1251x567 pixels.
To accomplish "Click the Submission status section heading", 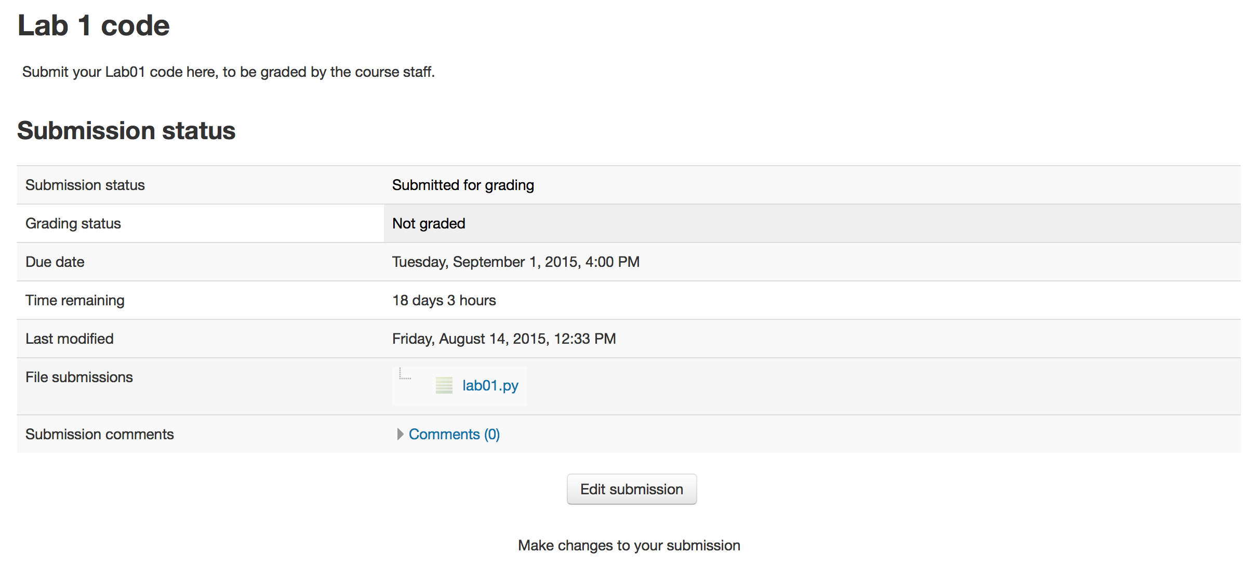I will (126, 130).
